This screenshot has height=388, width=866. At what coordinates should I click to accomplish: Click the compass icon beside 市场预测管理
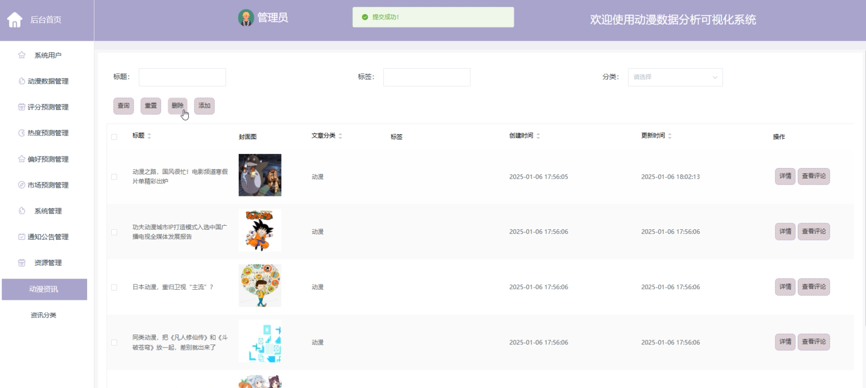[22, 185]
